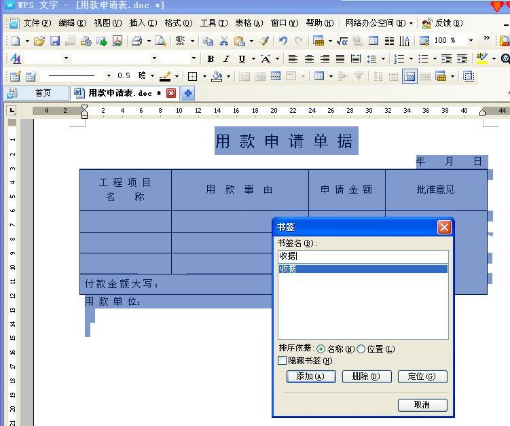Redo the undone action
Image resolution: width=510 pixels, height=426 pixels.
tap(299, 41)
